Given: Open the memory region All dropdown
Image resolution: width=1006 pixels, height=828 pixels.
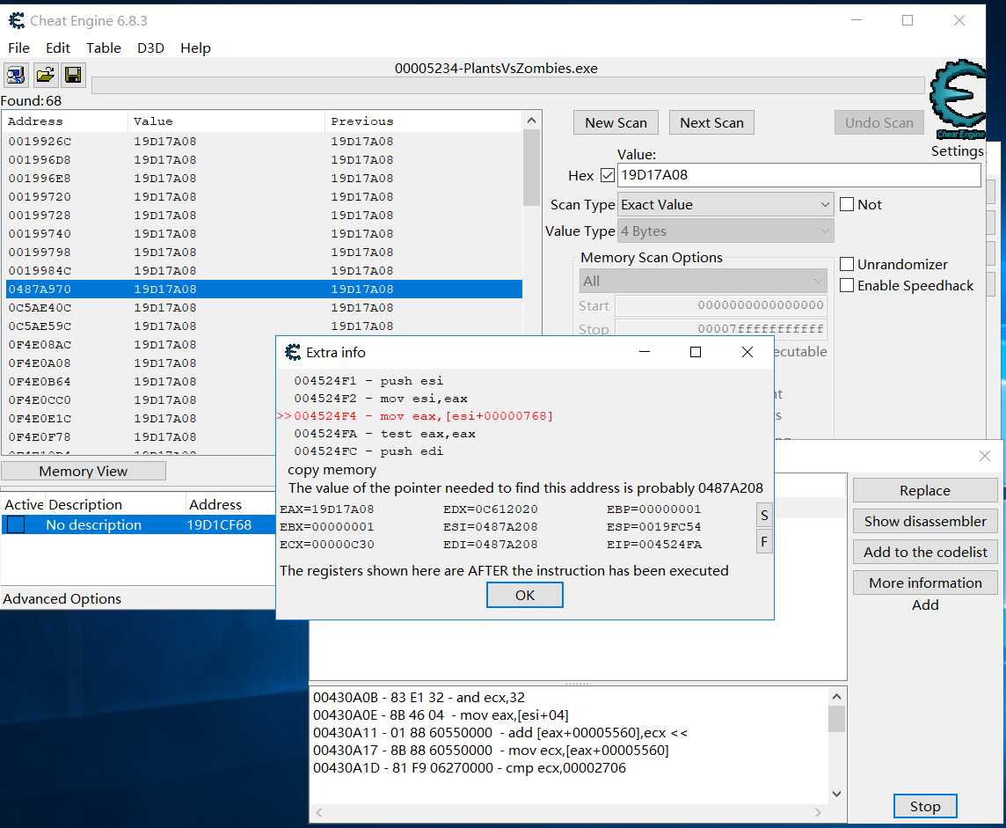Looking at the screenshot, I should click(x=703, y=282).
